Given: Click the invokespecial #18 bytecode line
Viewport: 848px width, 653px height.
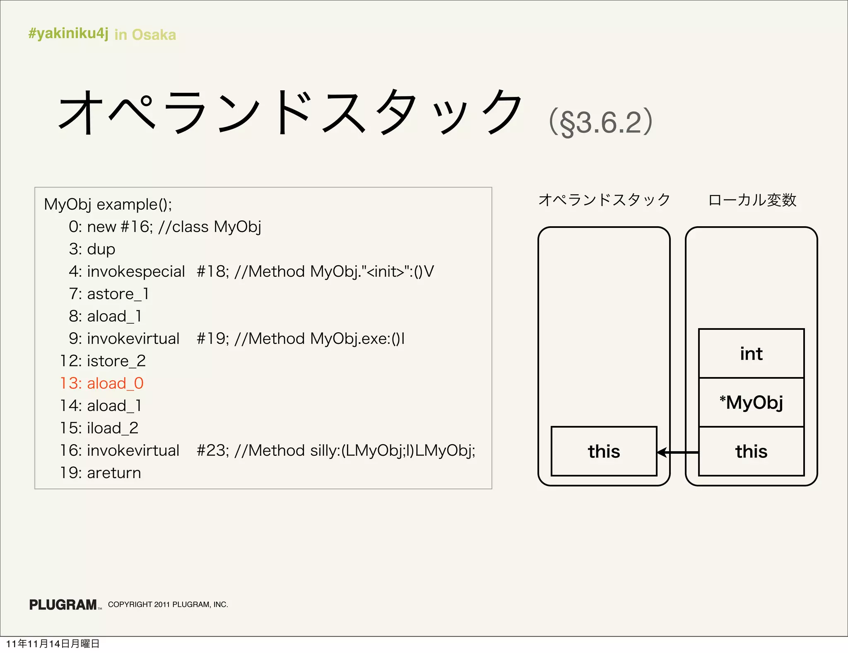Looking at the screenshot, I should click(x=251, y=271).
